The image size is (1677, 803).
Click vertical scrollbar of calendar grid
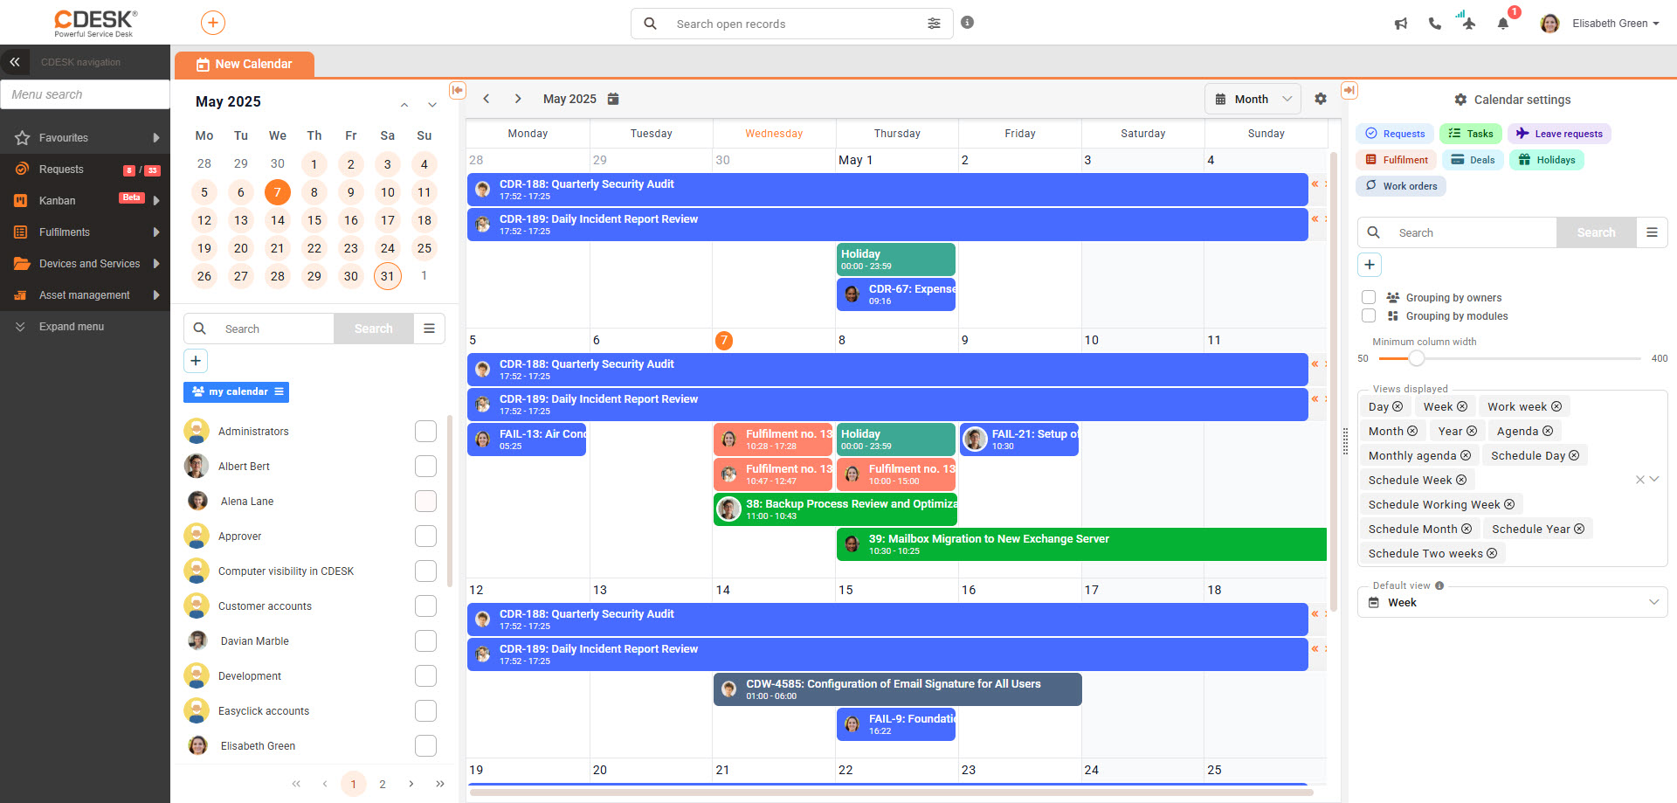click(x=1334, y=381)
